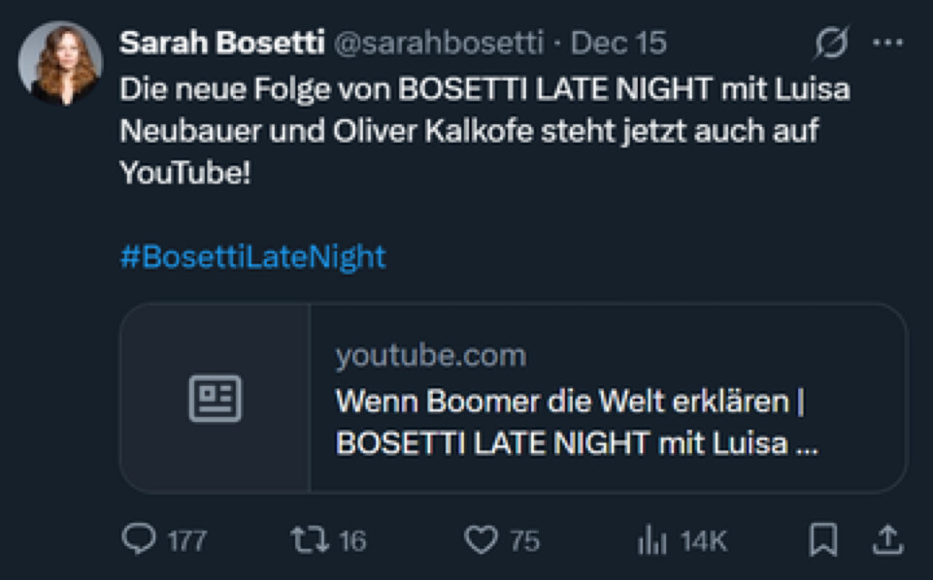Click the like count 75
This screenshot has height=580, width=933.
(x=524, y=541)
